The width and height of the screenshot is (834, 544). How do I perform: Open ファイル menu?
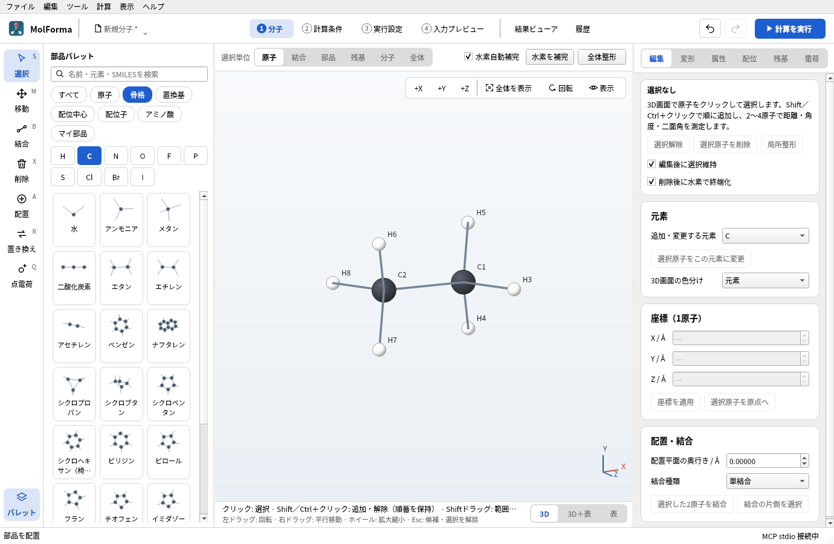point(21,7)
